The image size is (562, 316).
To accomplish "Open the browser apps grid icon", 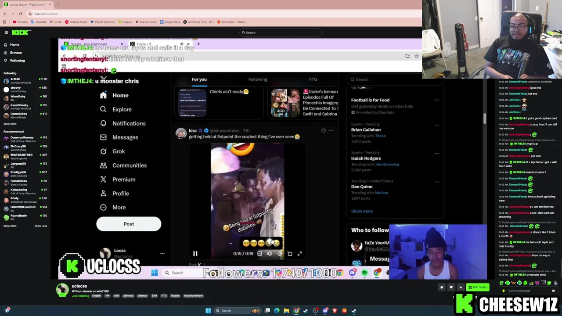I will tap(4, 22).
